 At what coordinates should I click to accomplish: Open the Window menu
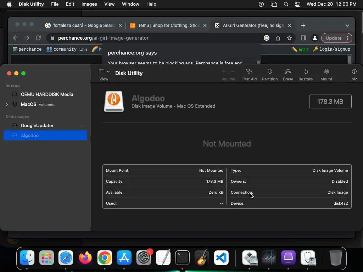(130, 4)
